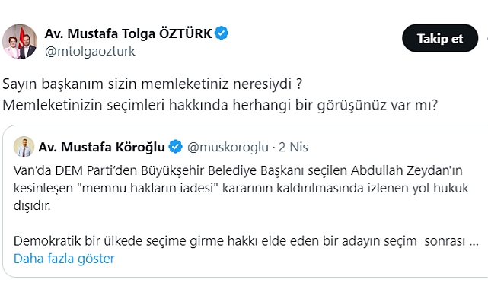Image resolution: width=488 pixels, height=289 pixels.
Task: Open the display name Av. Mustafa Tolga ÖZTÜRK
Action: click(x=128, y=33)
